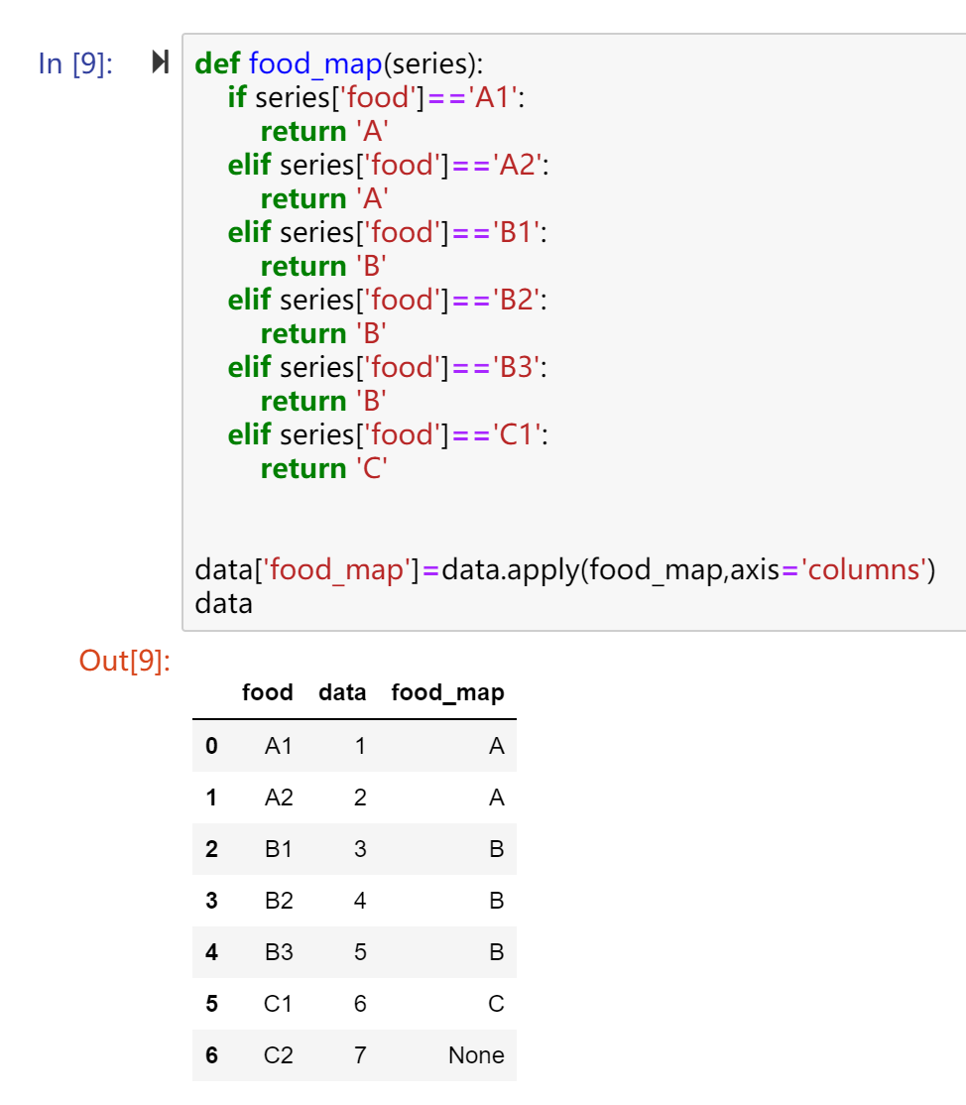Click the data value 7 cell

[x=360, y=1055]
